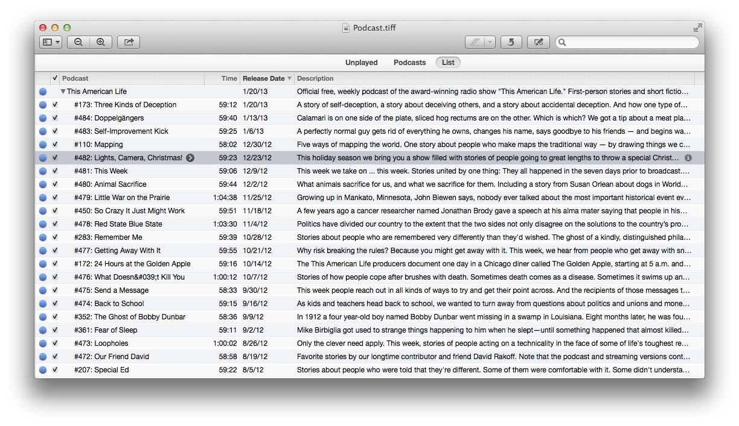Click blue dot beside #474: Back to School
The width and height of the screenshot is (739, 426).
(x=43, y=304)
